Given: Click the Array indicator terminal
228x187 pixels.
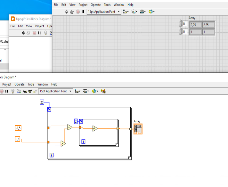Looking at the screenshot, I should (x=138, y=129).
